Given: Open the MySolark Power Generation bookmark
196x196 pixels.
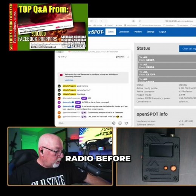Looking at the screenshot, I should point(150,25).
